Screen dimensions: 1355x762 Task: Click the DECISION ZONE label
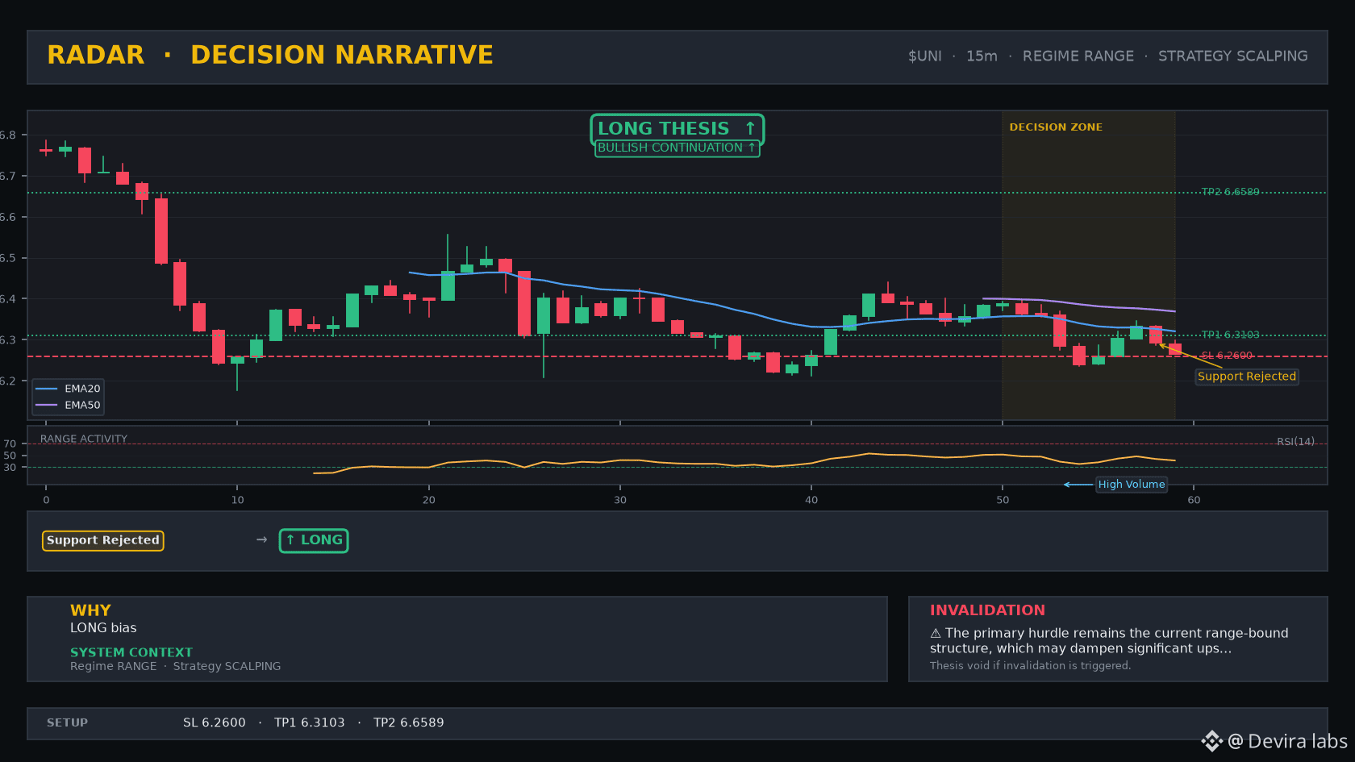pos(1056,127)
